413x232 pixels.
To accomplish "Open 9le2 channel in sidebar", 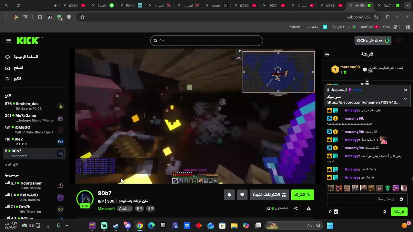I will click(34, 141).
